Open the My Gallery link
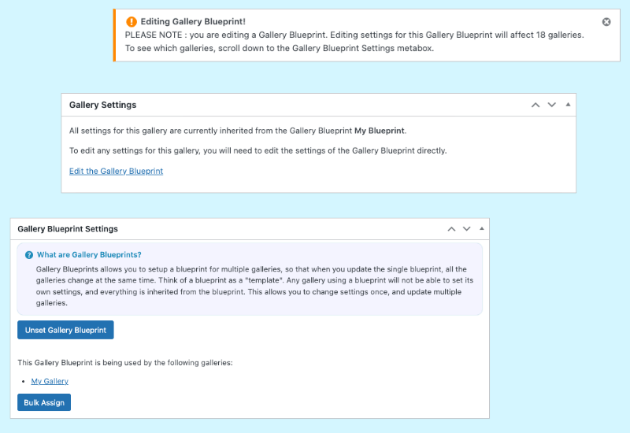 click(50, 381)
